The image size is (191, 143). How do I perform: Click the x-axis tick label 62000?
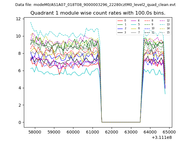(x=111, y=132)
